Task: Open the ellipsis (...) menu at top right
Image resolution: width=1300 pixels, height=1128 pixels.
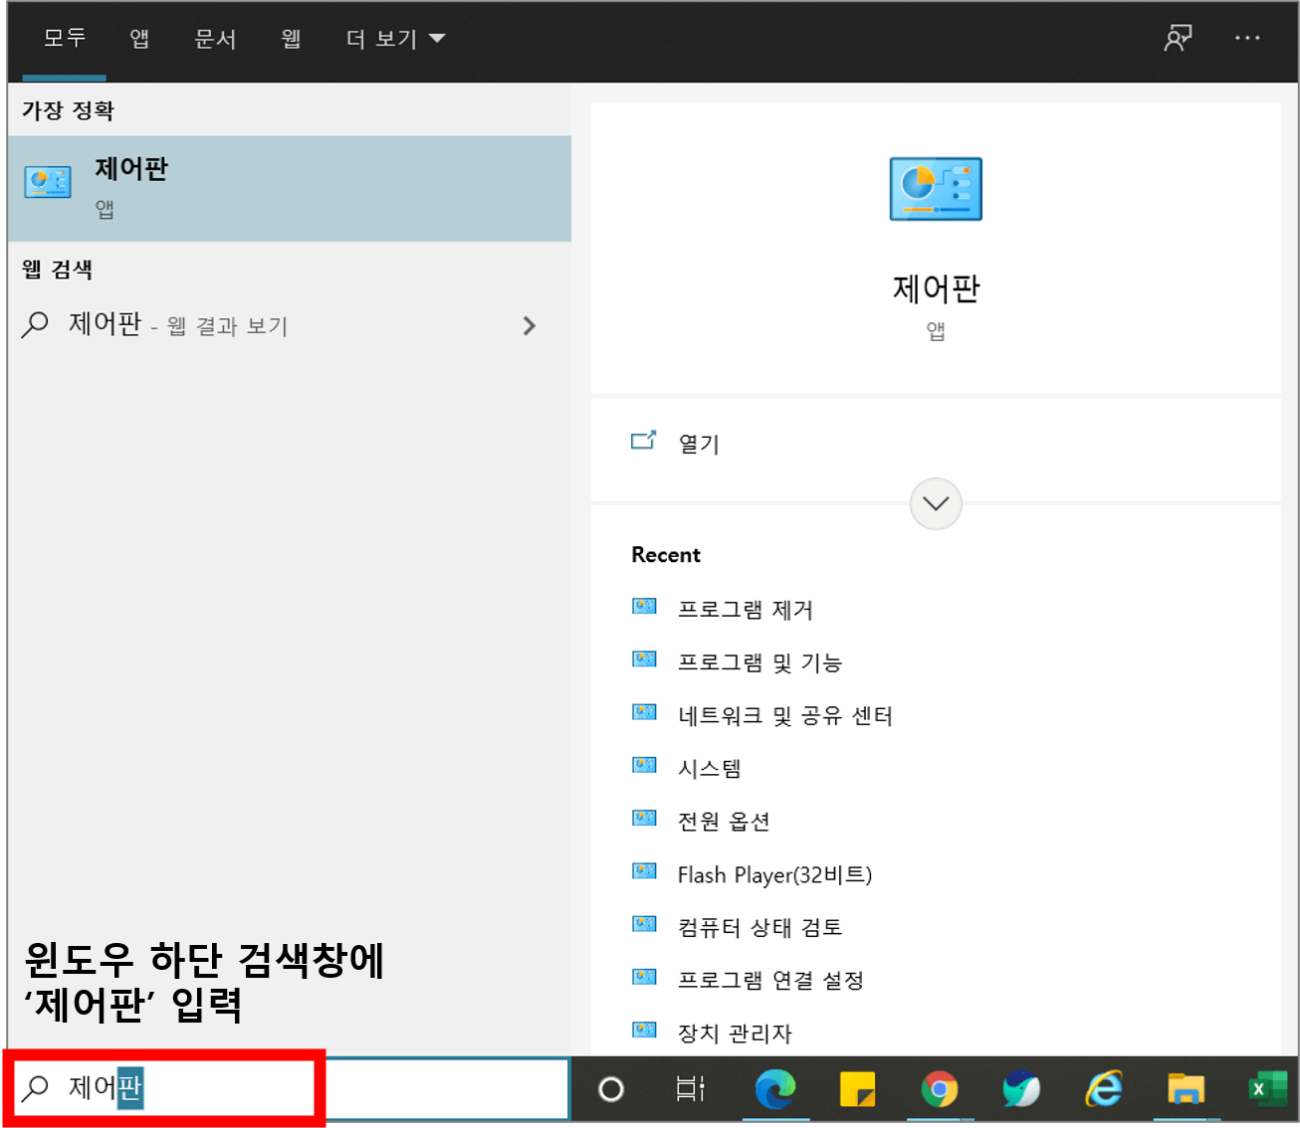Action: [x=1247, y=38]
